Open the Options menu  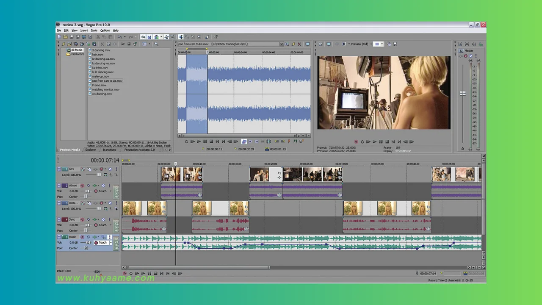pyautogui.click(x=105, y=30)
